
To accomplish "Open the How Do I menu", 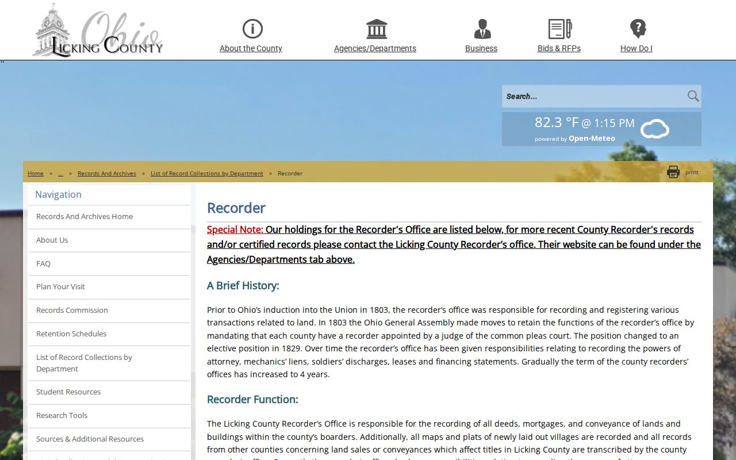I will click(636, 48).
